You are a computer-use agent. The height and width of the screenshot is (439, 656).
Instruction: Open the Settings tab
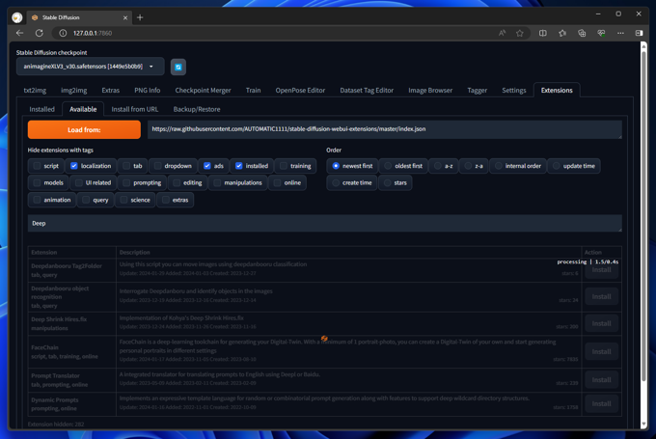coord(514,91)
